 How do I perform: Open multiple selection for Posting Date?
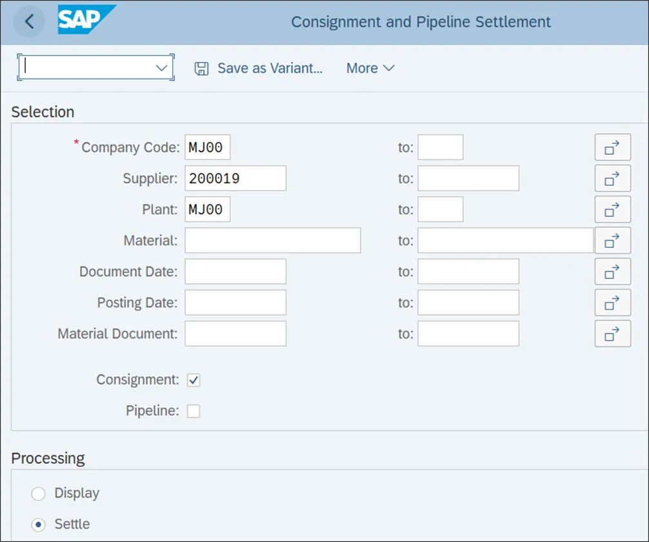point(612,303)
